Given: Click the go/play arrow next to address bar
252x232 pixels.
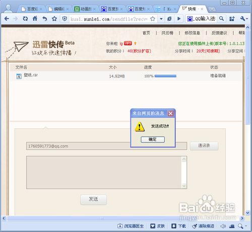Looking at the screenshot, I should [179, 19].
